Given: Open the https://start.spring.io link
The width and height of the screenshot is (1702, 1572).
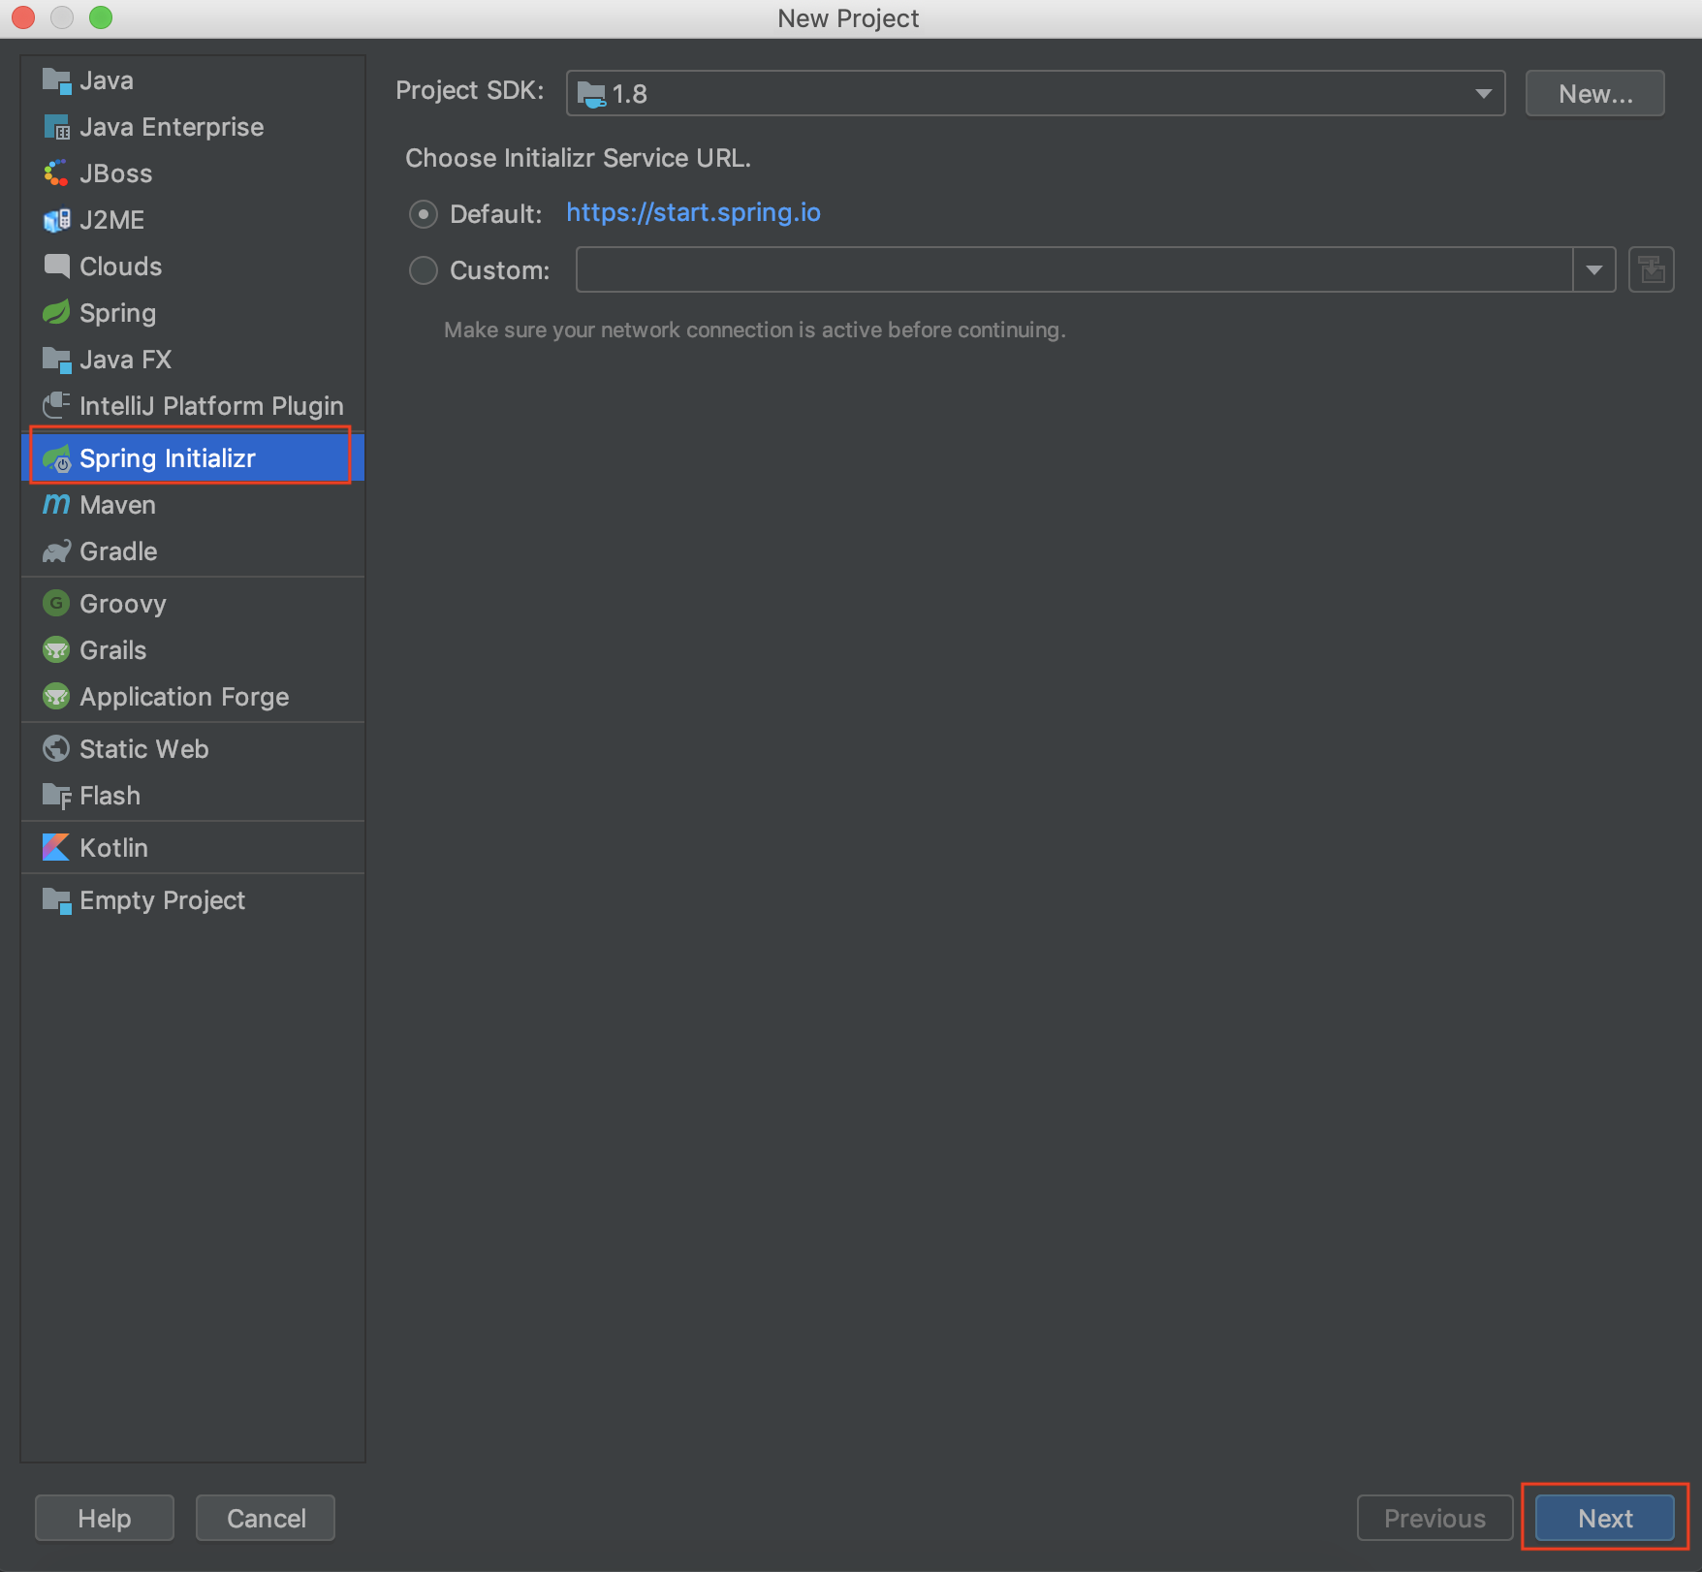Looking at the screenshot, I should [x=693, y=212].
